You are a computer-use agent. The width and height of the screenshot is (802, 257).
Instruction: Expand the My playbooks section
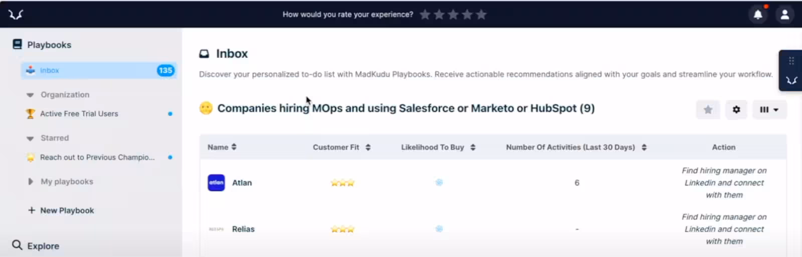tap(31, 181)
